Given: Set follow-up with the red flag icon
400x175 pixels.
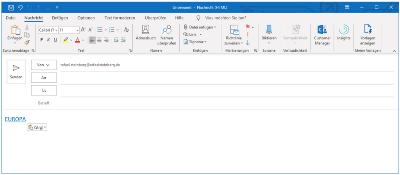Looking at the screenshot, I should [247, 27].
